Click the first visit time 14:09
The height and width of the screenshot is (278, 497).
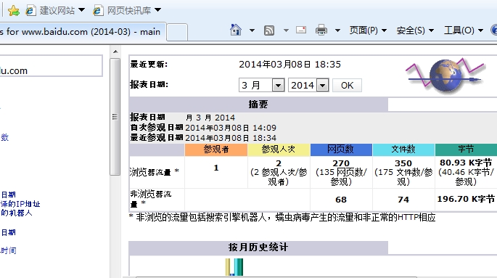click(x=265, y=128)
